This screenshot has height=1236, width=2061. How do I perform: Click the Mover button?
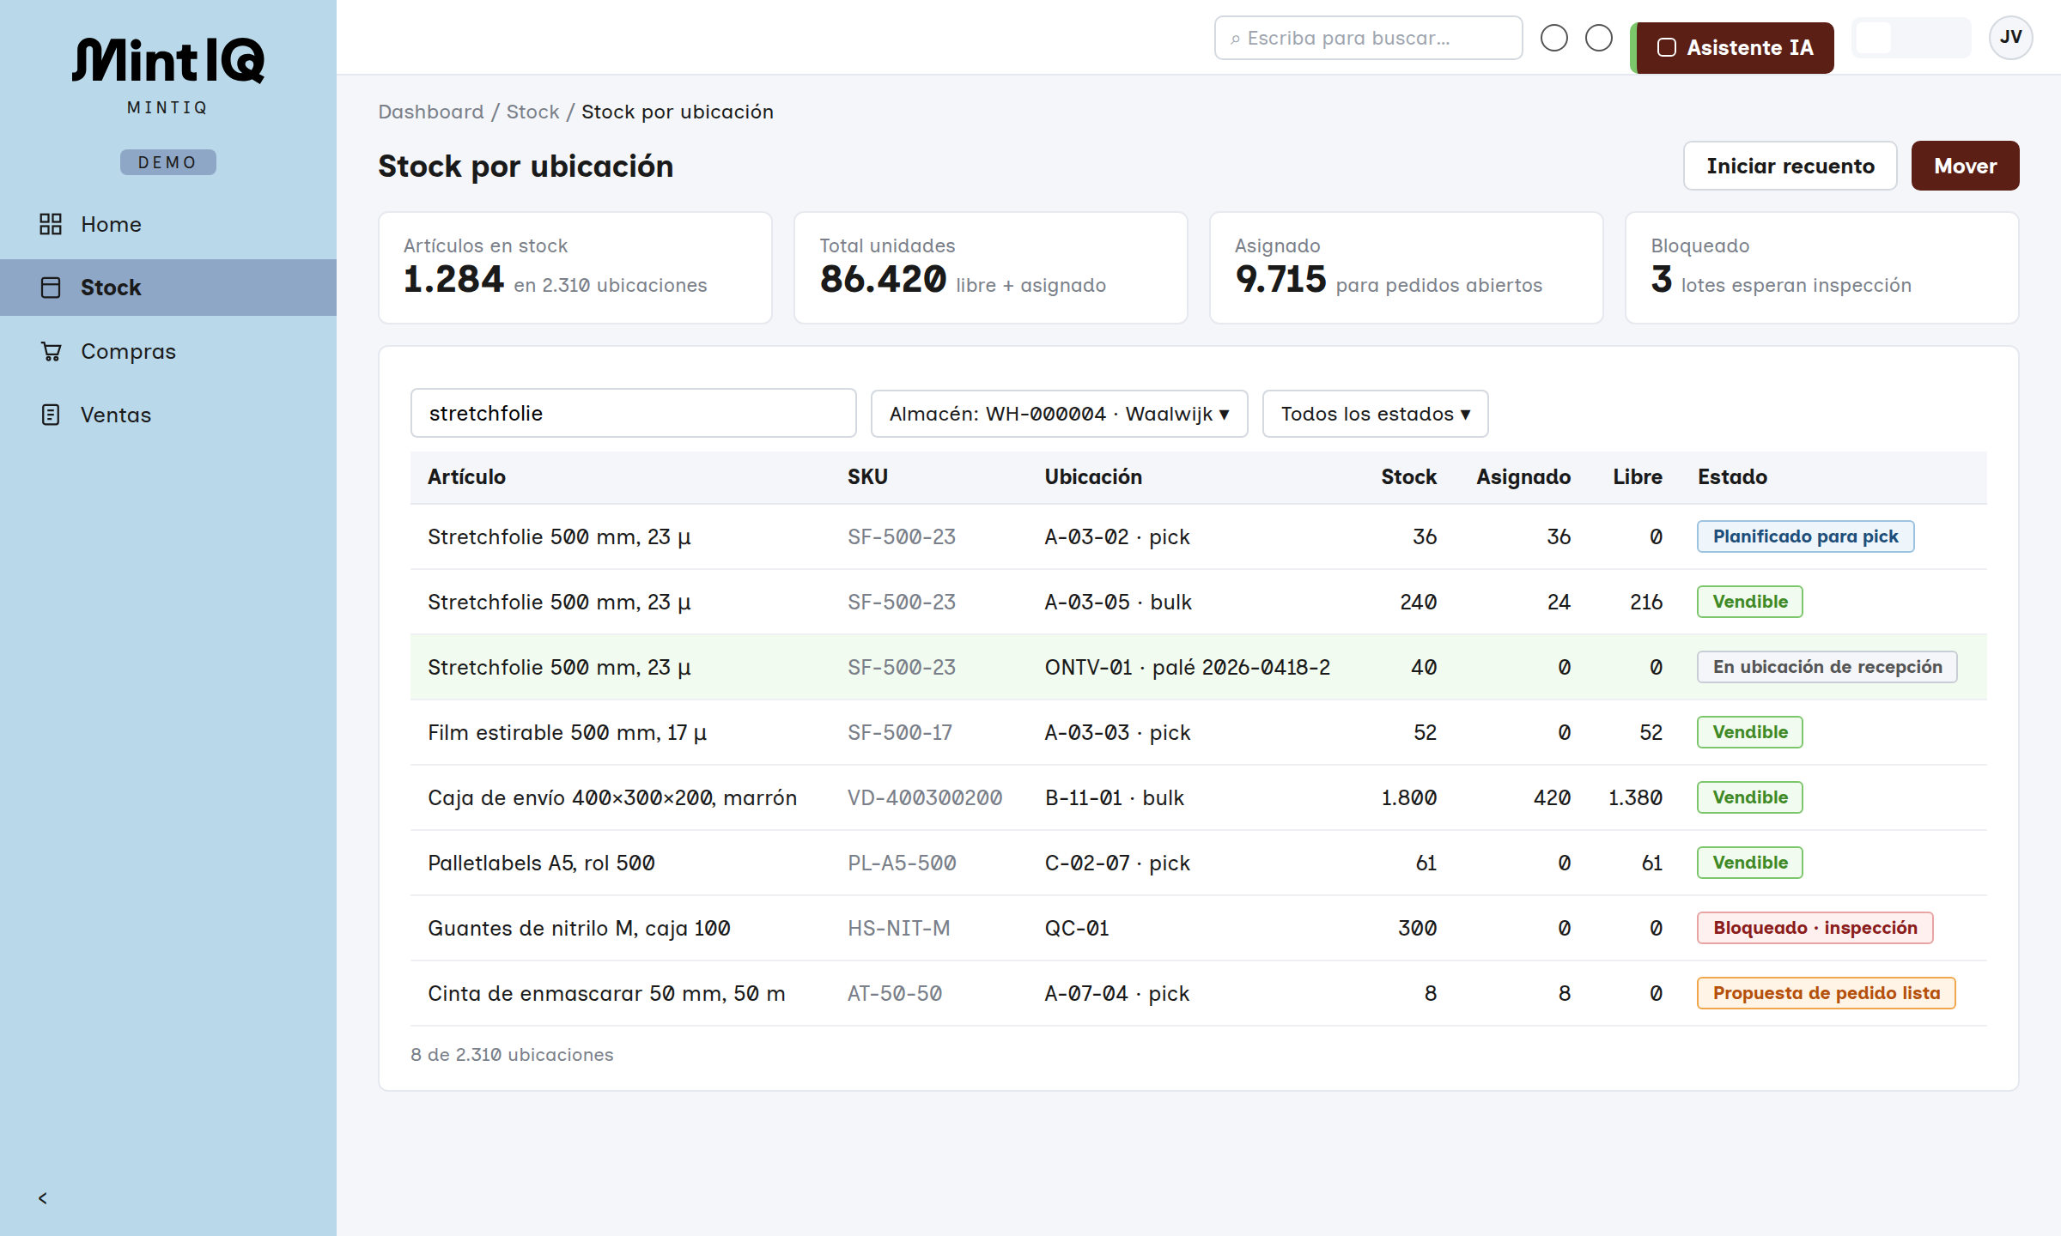coord(1966,166)
